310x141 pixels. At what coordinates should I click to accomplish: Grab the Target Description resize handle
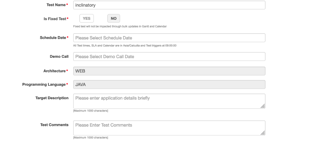point(263,106)
